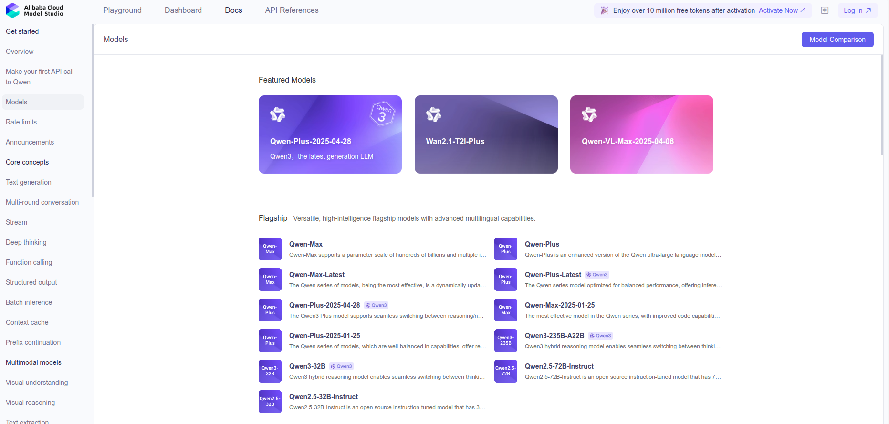The height and width of the screenshot is (424, 889).
Task: Click the Qwen3 badge next to Qwen-Plus-Latest
Action: pyautogui.click(x=597, y=275)
